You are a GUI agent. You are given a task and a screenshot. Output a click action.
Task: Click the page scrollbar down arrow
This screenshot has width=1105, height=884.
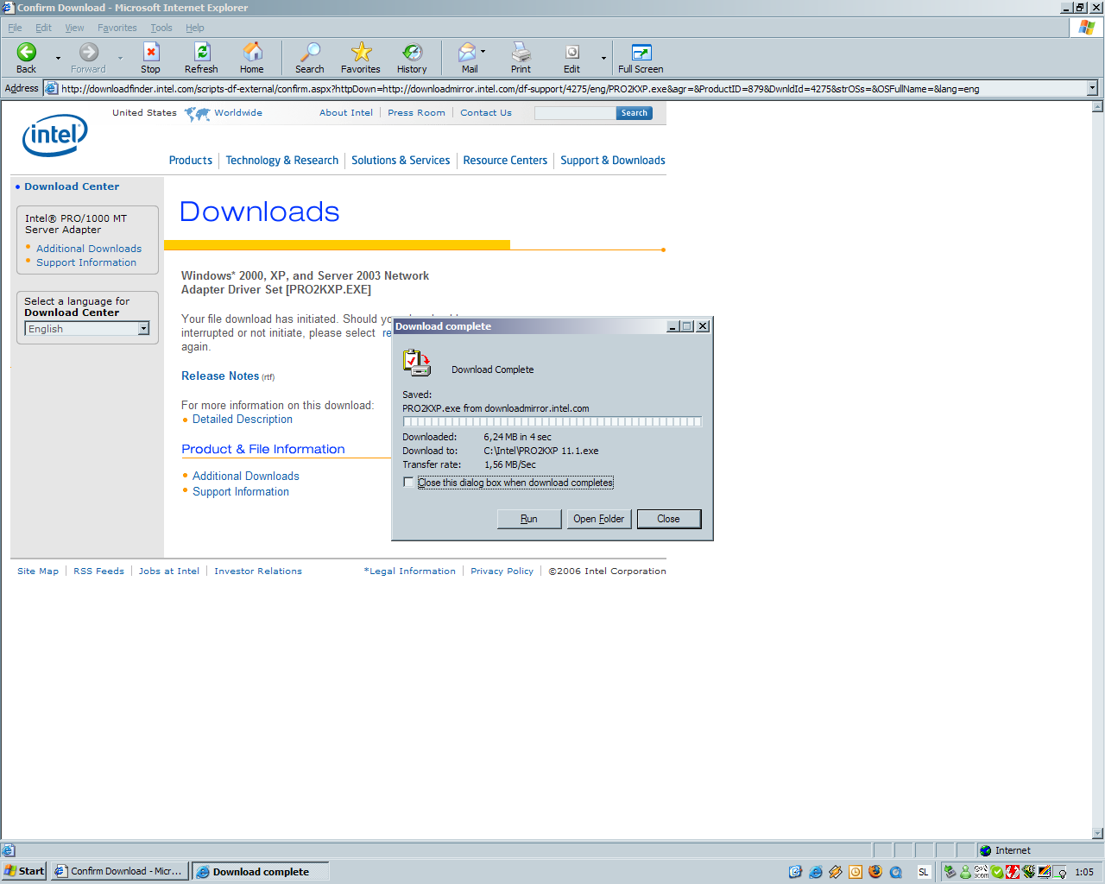pyautogui.click(x=1098, y=834)
